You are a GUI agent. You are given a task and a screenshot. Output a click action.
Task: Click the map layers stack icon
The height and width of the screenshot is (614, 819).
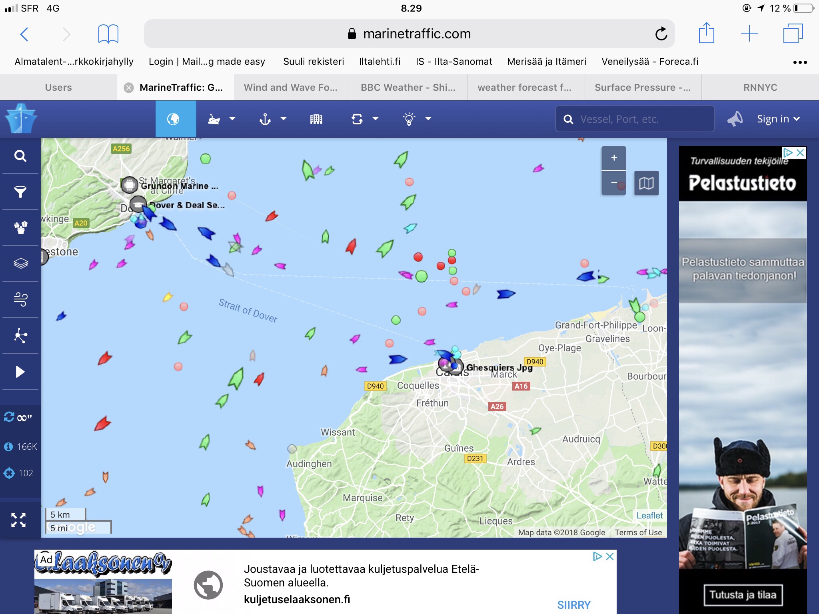coord(20,263)
